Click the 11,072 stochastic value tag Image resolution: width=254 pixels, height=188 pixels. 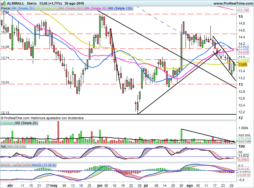pyautogui.click(x=243, y=156)
